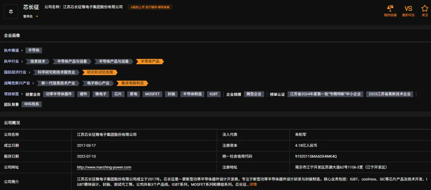
Task: Click the 朱阳军 legal representative cell
Action: [x=301, y=135]
